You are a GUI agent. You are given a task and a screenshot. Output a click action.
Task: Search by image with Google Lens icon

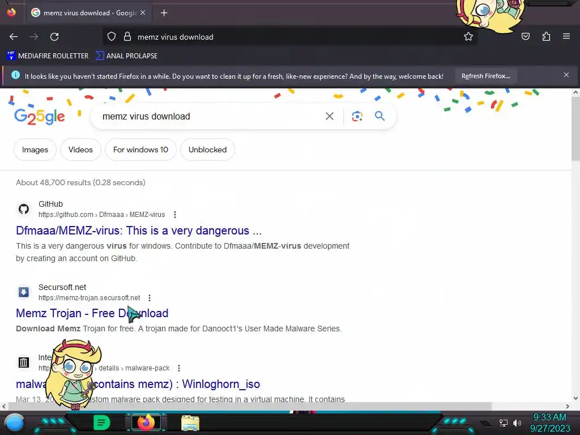click(357, 117)
